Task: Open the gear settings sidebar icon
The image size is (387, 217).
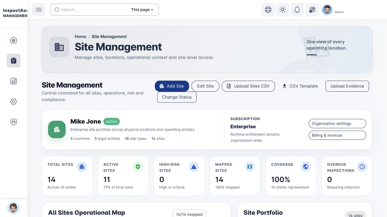Action: pos(14,102)
